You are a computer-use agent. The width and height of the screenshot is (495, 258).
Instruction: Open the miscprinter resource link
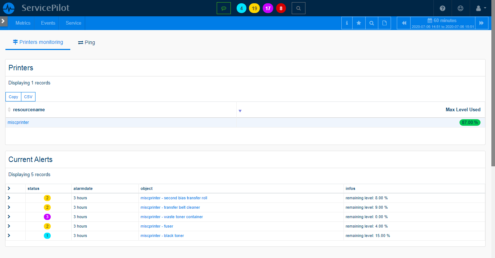18,122
